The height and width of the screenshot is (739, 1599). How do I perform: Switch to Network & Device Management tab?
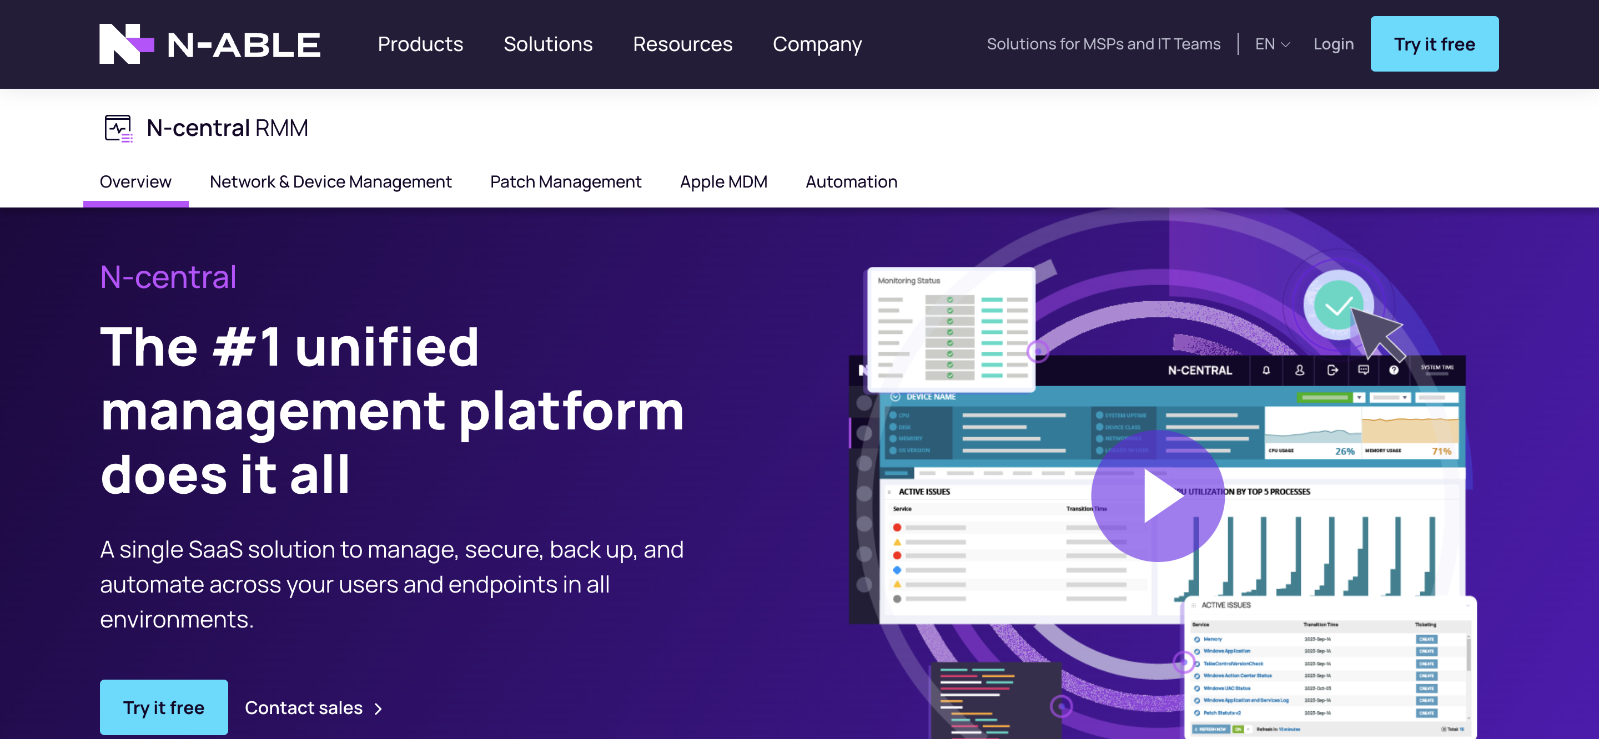(330, 182)
